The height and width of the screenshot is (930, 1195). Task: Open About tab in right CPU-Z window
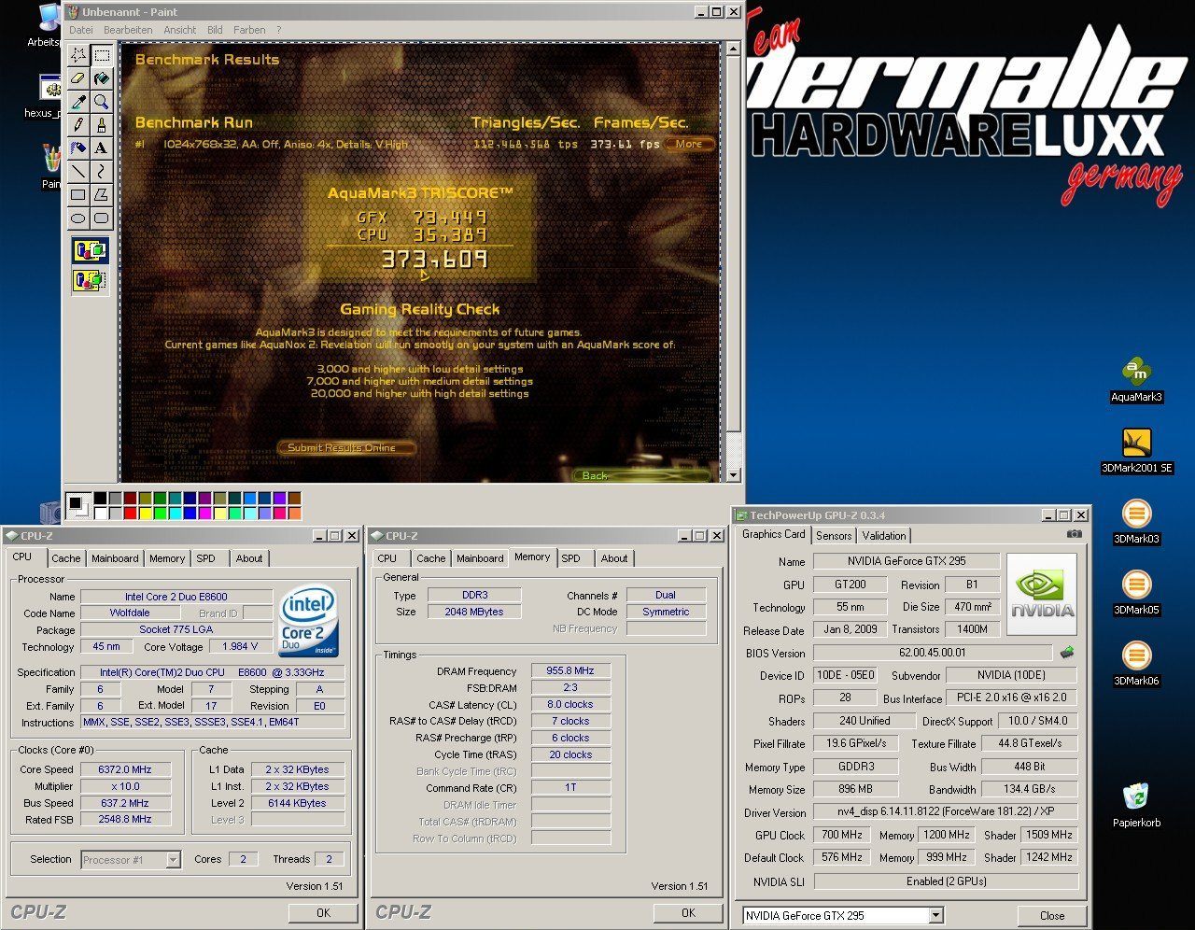coord(614,558)
